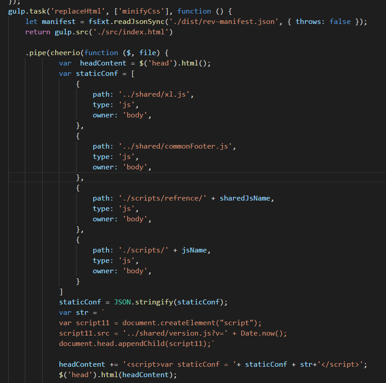Click the '<script>var staticConf = ' string
The width and height of the screenshot is (386, 383).
(180, 364)
